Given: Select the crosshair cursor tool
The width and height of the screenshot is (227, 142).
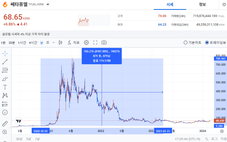Looking at the screenshot, I should (x=5, y=53).
